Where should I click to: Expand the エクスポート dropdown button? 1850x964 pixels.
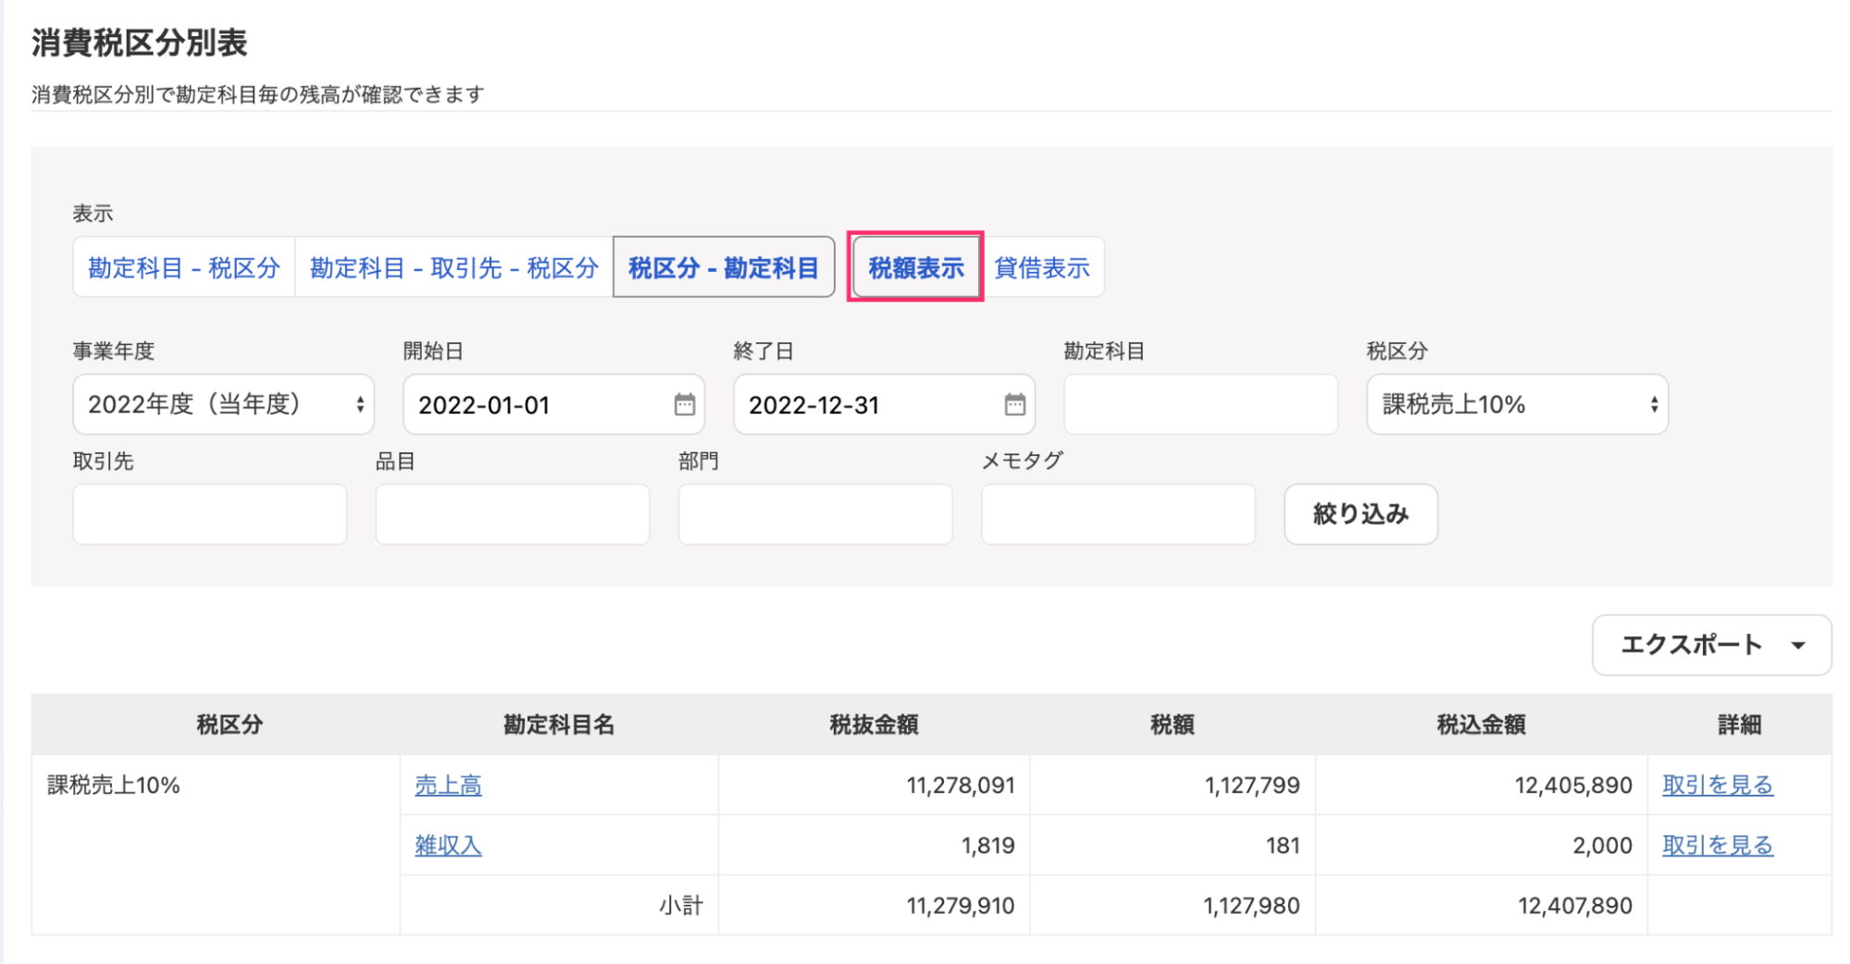coord(1711,645)
